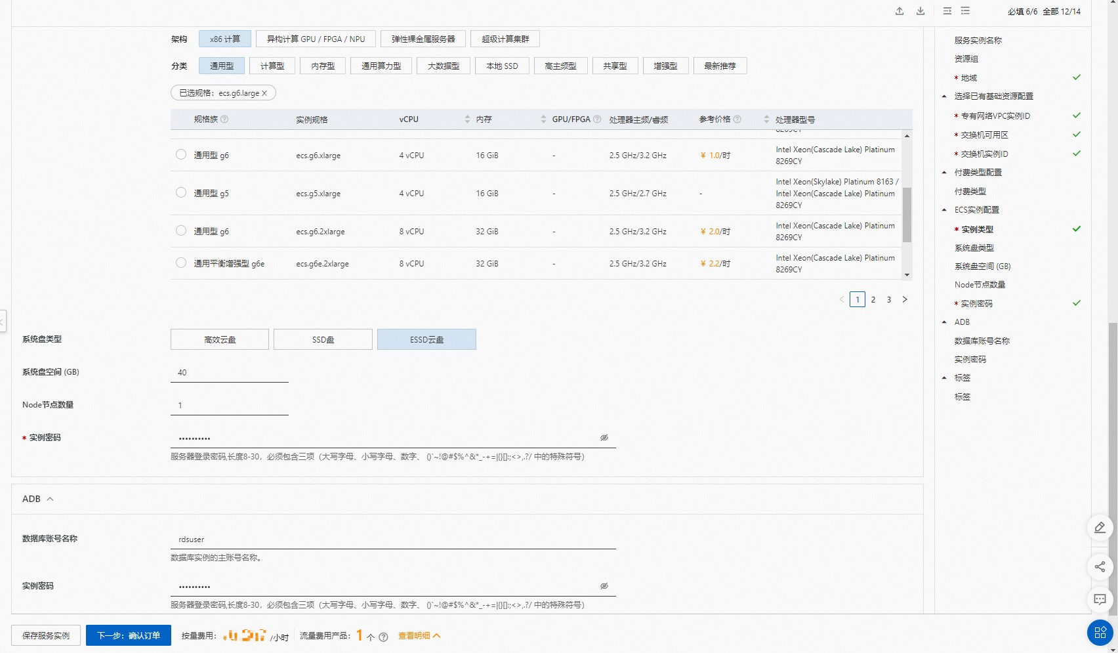The height and width of the screenshot is (653, 1118).
Task: Go to page 2 of spec table
Action: pos(873,299)
